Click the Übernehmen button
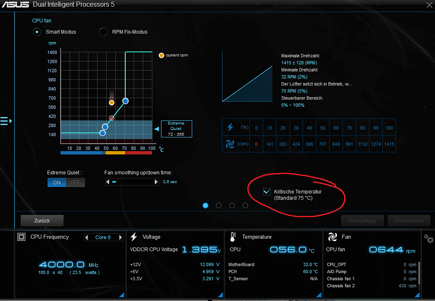Screen dimensions: 435x301 click(409, 221)
